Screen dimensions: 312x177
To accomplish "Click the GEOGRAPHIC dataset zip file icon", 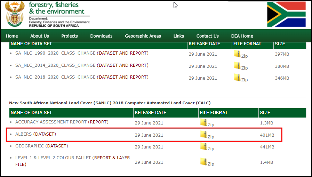I will tap(203, 146).
